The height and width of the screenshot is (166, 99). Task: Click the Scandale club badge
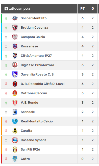click(x=15, y=112)
